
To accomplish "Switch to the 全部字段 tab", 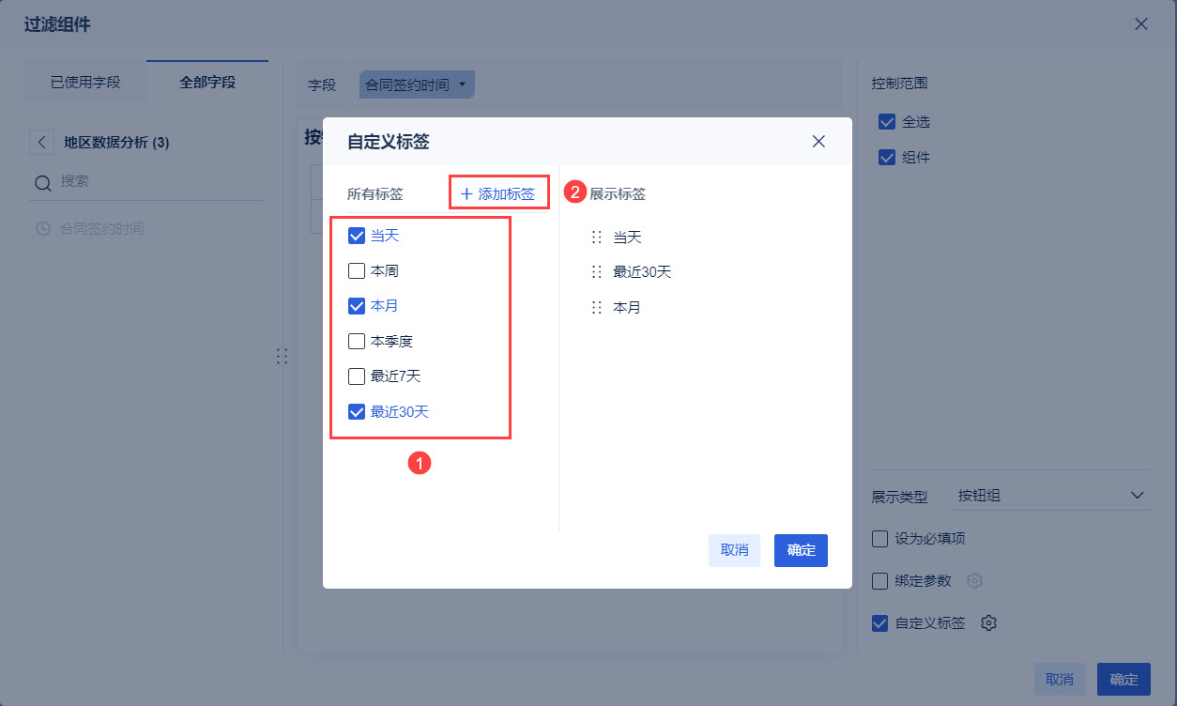I will coord(207,83).
